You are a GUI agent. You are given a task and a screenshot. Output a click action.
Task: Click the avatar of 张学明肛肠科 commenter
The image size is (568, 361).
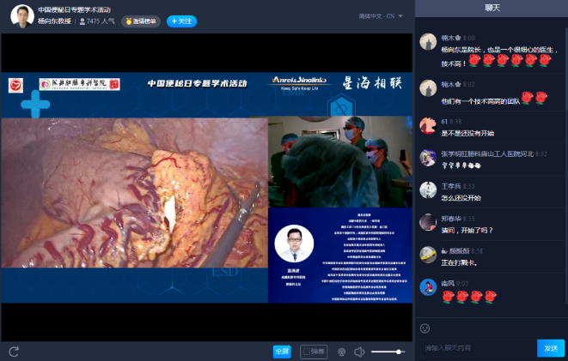428,158
